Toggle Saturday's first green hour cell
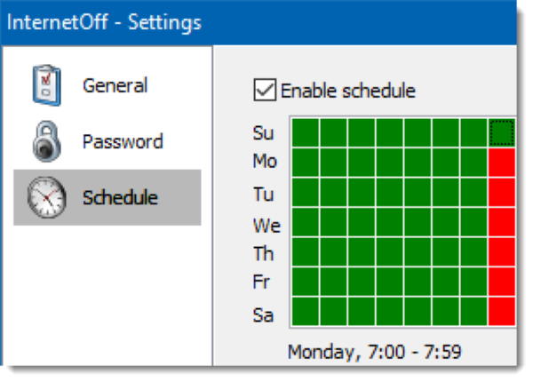Screen dimensions: 533x382 pyautogui.click(x=306, y=312)
